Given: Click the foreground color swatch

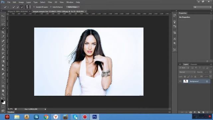Looking at the screenshot, I should 2,101.
